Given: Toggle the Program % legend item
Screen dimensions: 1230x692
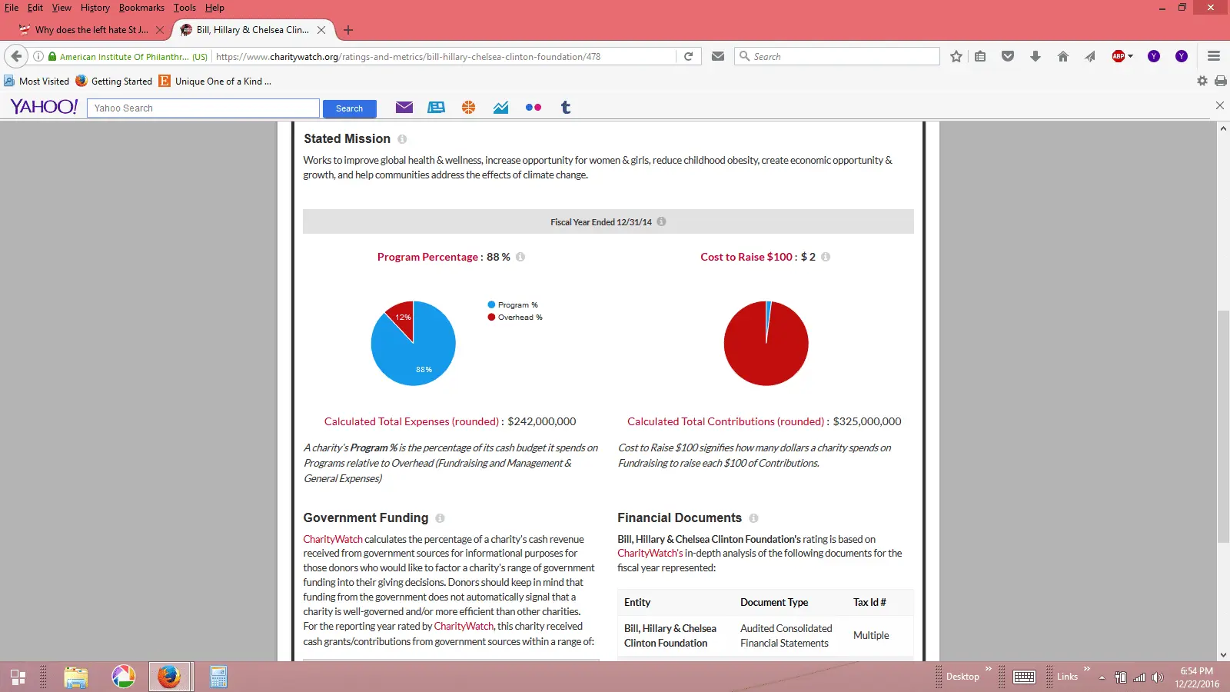Looking at the screenshot, I should click(x=513, y=304).
